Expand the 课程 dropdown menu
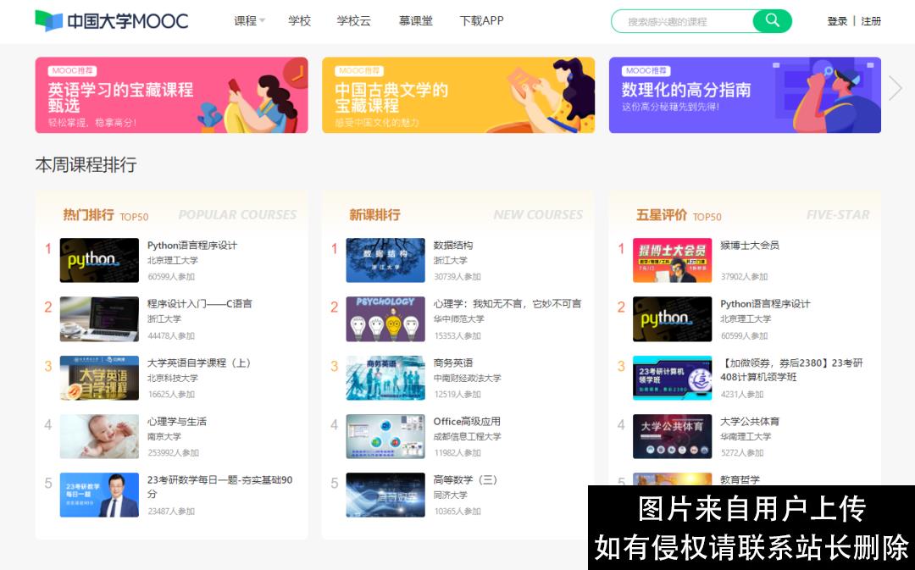 pyautogui.click(x=248, y=20)
